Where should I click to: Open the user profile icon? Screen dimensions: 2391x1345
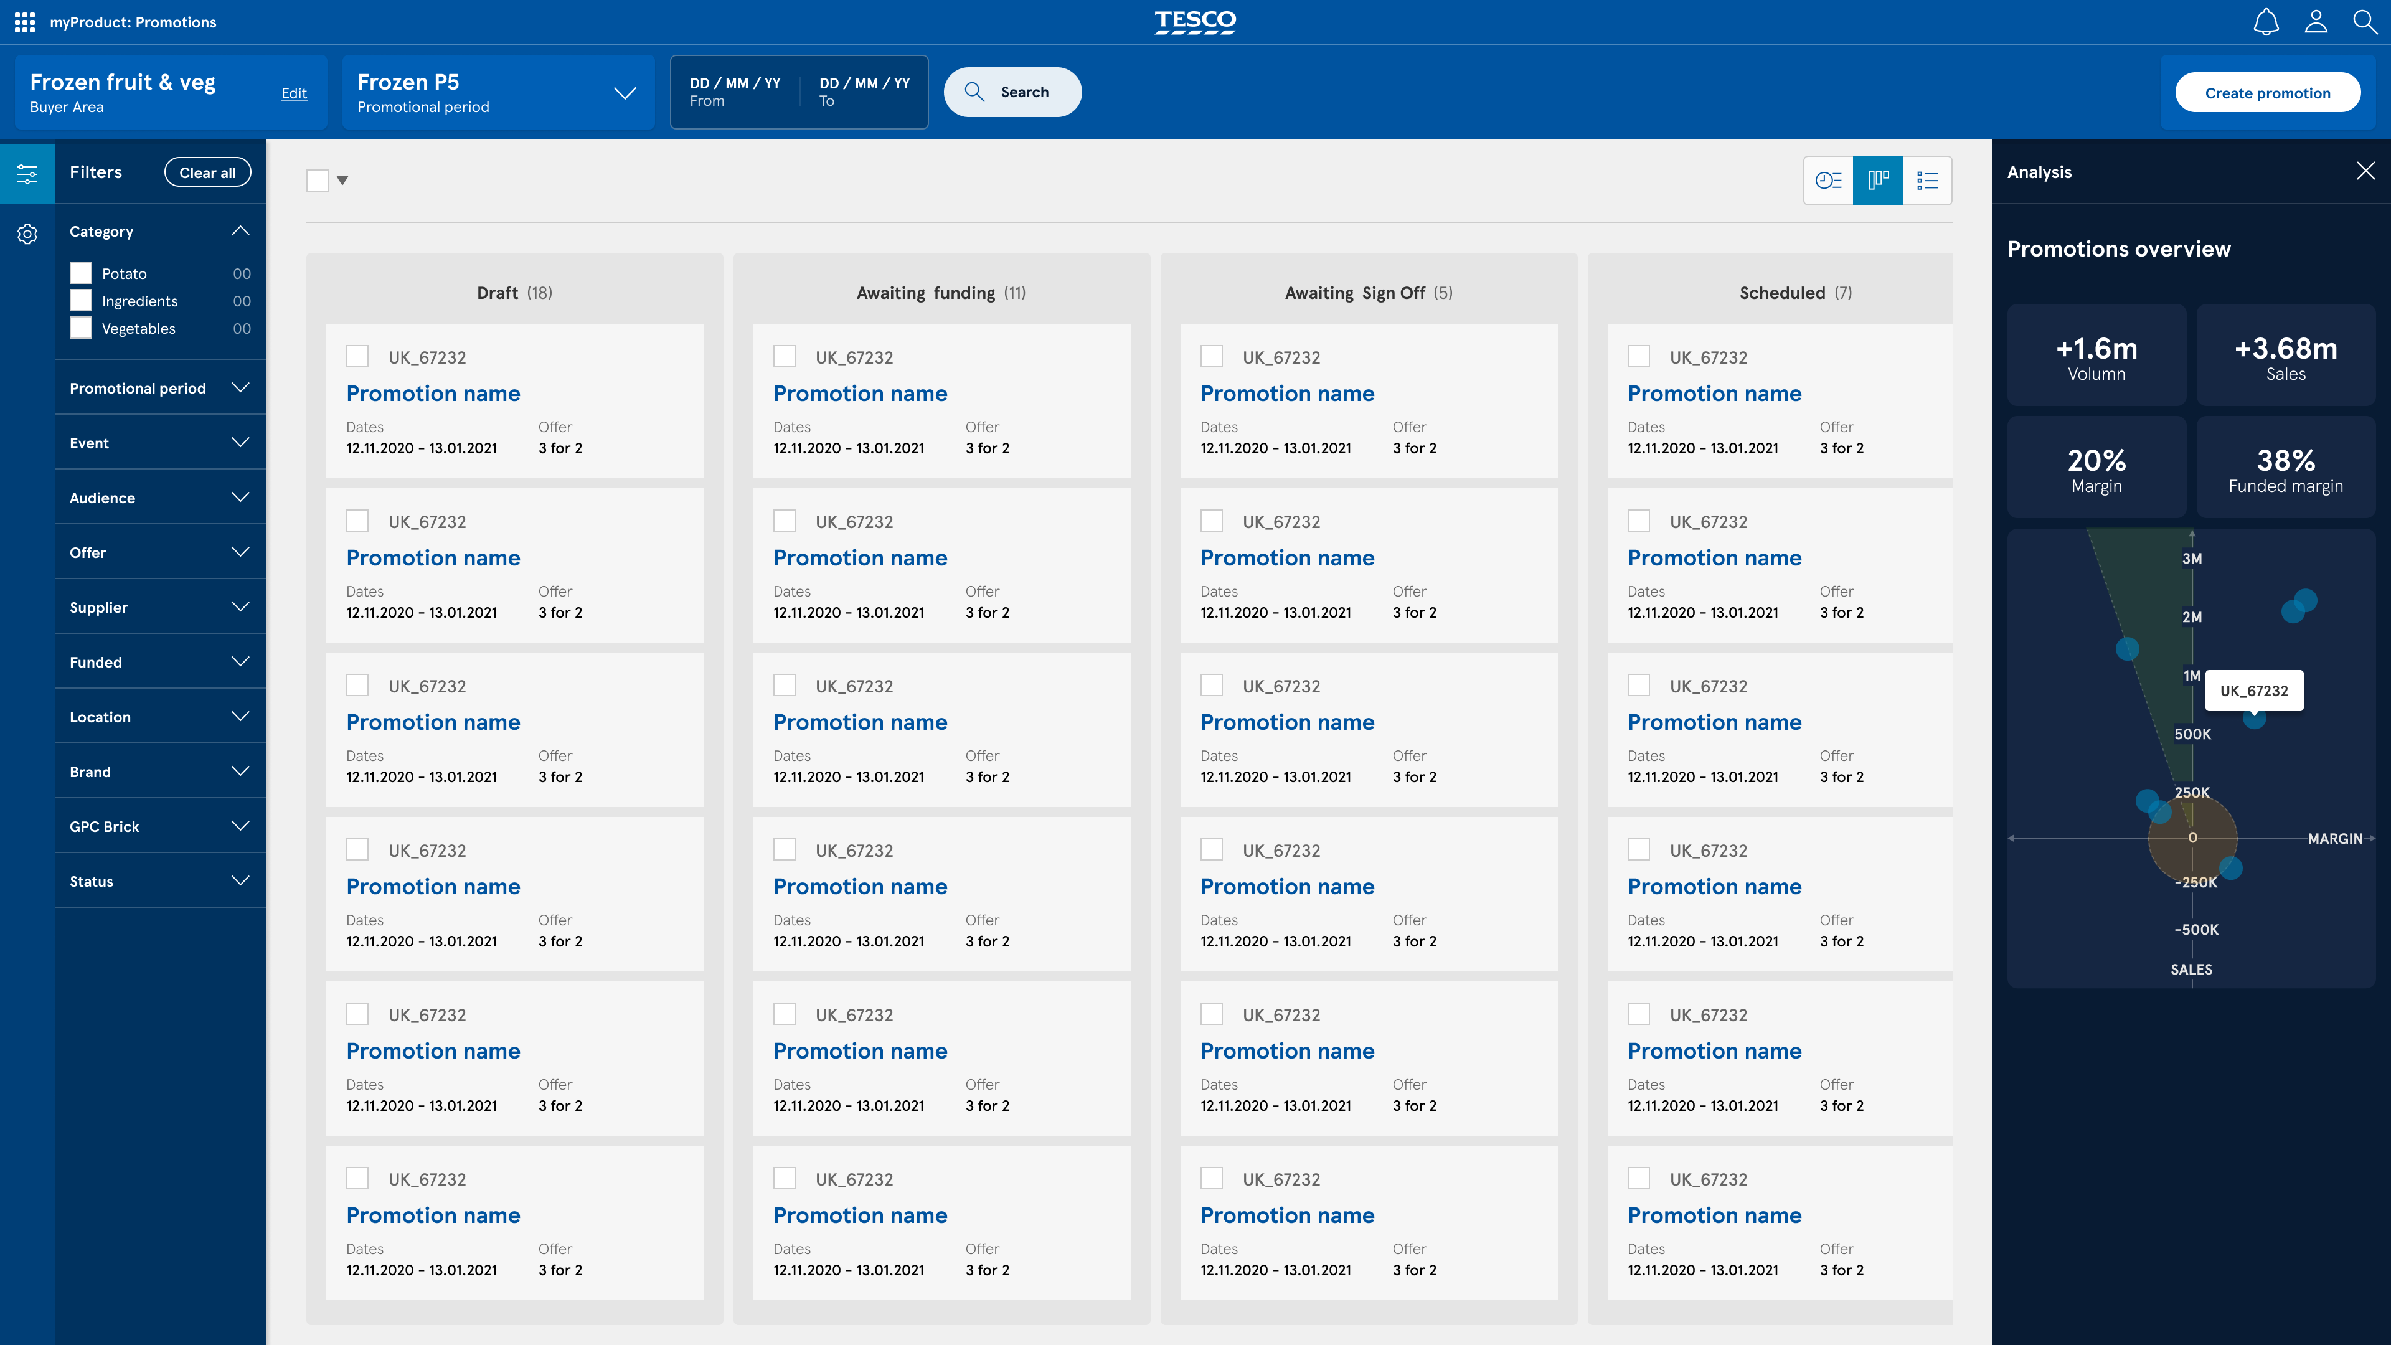(2316, 21)
